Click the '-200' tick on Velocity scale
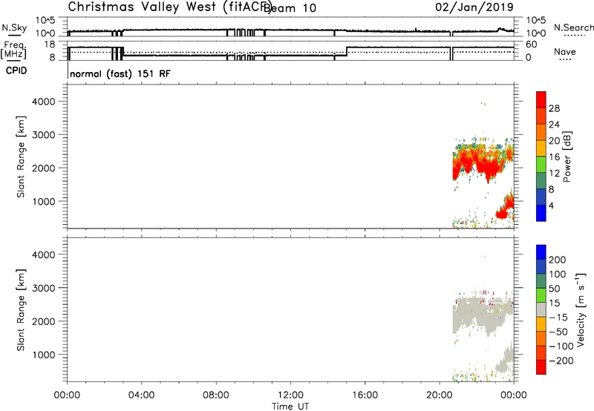This screenshot has width=594, height=411. click(561, 361)
